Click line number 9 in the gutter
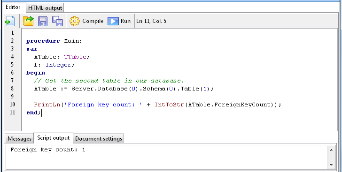Image resolution: width=342 pixels, height=172 pixels. pos(12,97)
